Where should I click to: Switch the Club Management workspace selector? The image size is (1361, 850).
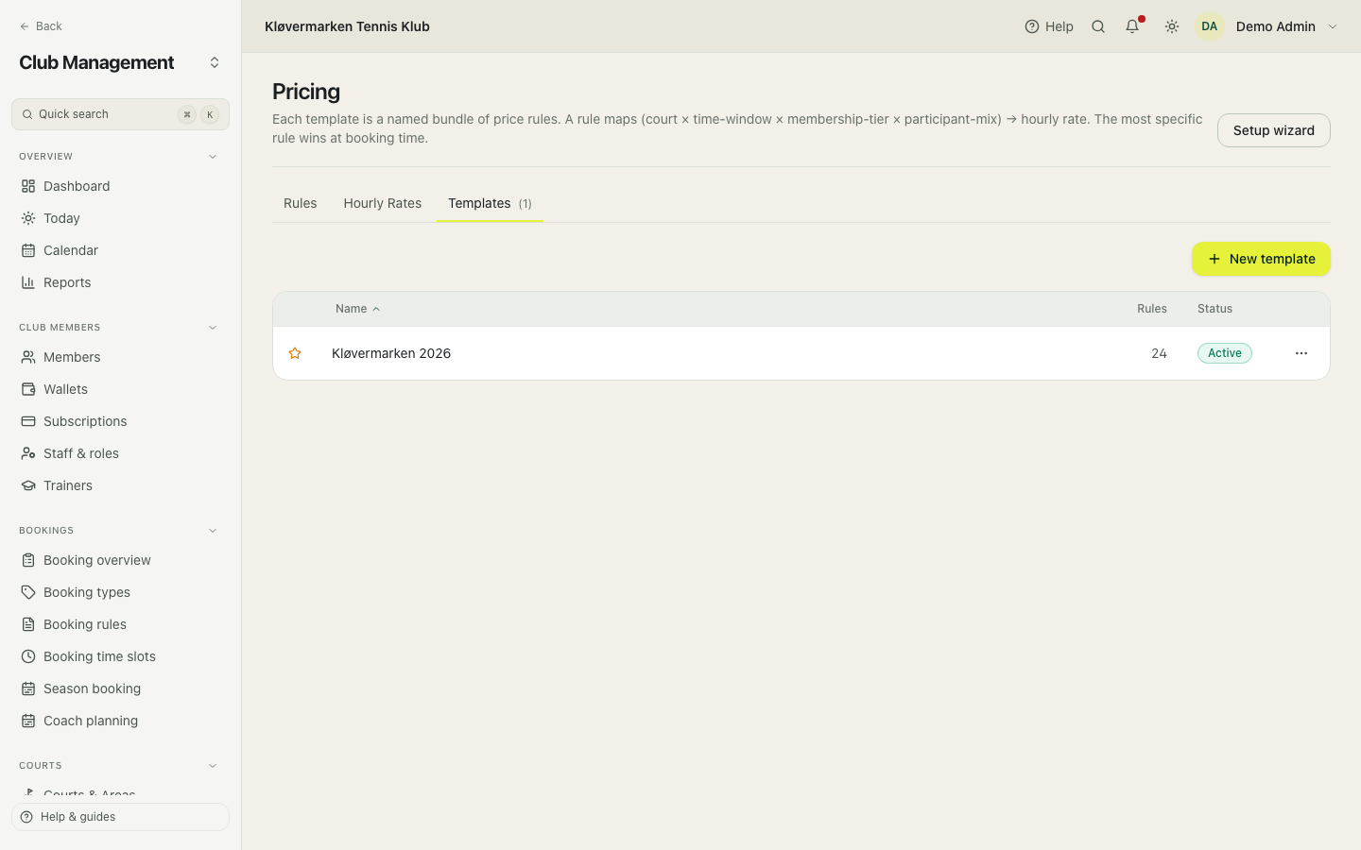click(x=215, y=62)
